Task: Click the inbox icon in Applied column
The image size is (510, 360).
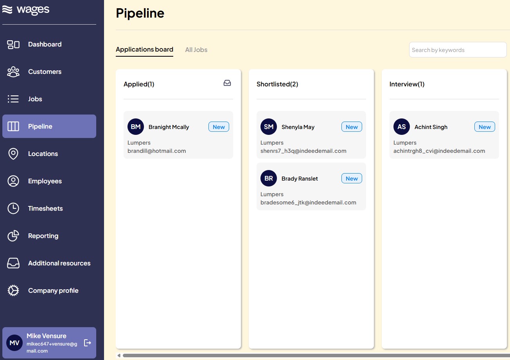Action: click(227, 83)
